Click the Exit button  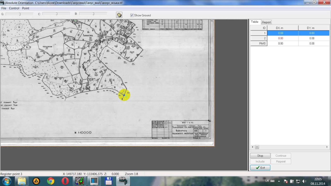(260, 168)
